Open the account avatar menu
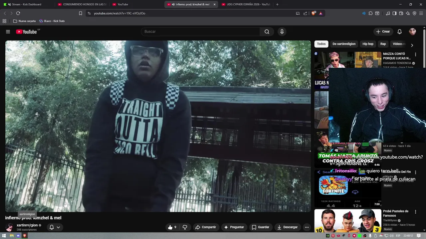Screen dimensions: 426x239 pos(412,32)
